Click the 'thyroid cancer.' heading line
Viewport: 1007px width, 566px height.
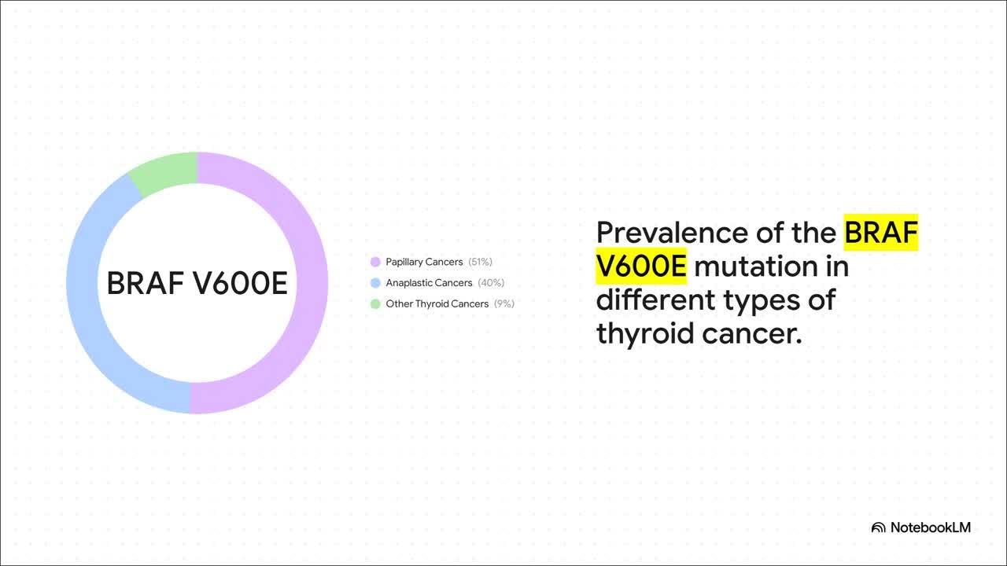tap(699, 334)
